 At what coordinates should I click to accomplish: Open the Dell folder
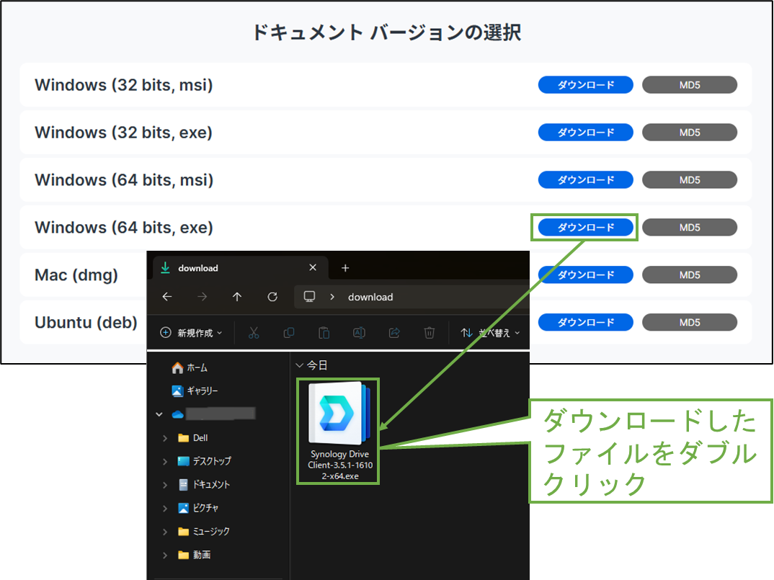tap(193, 438)
